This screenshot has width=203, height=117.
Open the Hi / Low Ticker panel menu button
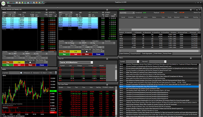[107, 85]
